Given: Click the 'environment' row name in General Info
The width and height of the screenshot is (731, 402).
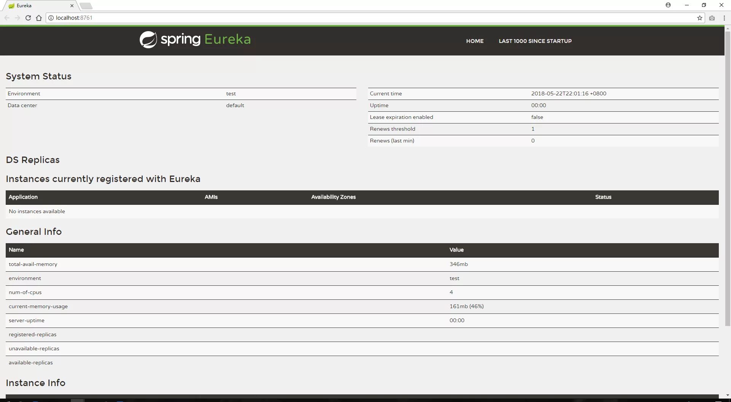Looking at the screenshot, I should point(25,278).
